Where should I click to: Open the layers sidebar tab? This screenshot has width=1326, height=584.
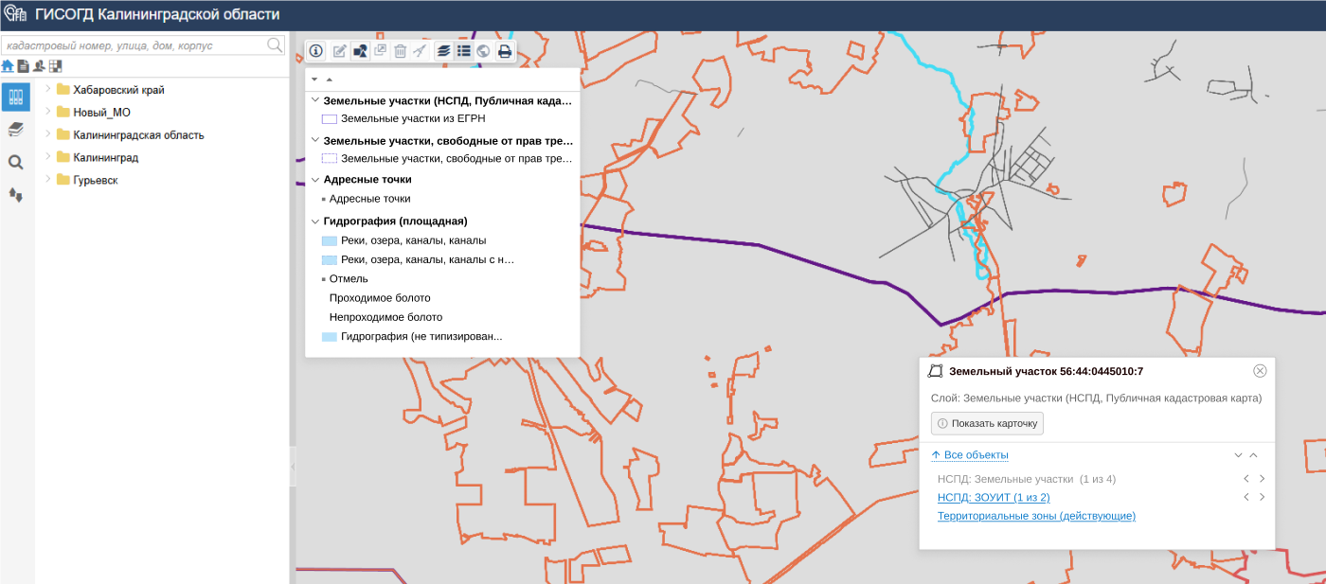[15, 129]
